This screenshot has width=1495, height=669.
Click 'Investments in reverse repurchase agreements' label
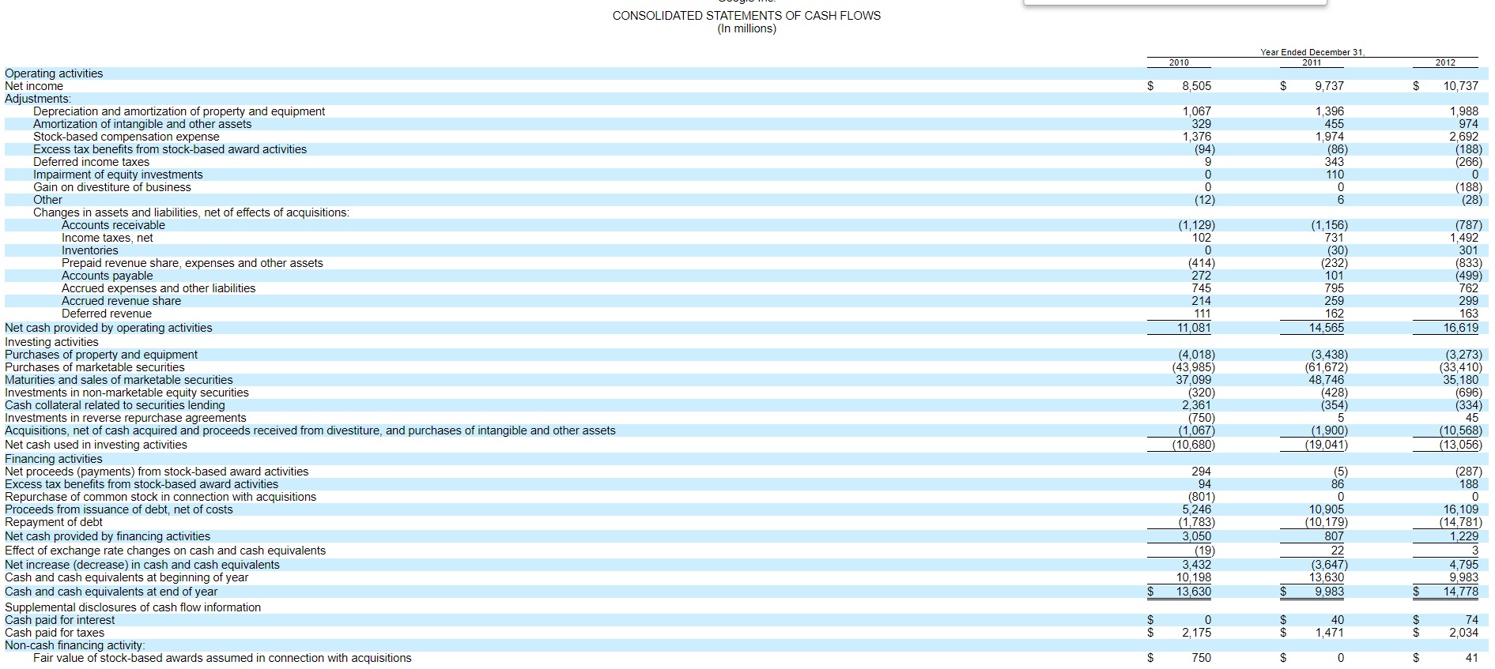(126, 418)
